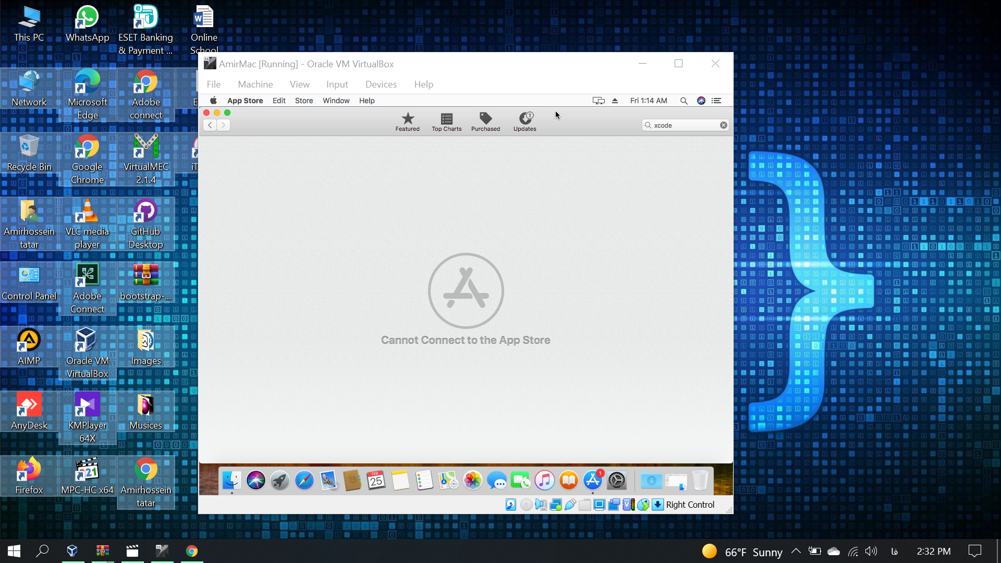The height and width of the screenshot is (563, 1001).
Task: Open the macOS Spotlight search magnifier
Action: pyautogui.click(x=683, y=101)
